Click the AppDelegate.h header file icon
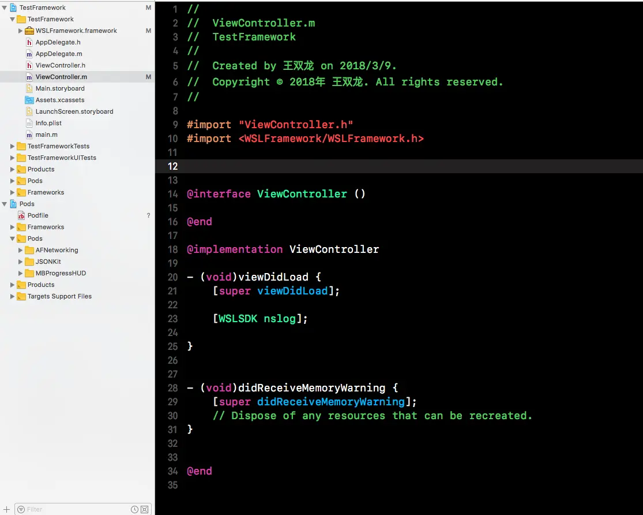Viewport: 643px width, 515px height. coord(29,42)
